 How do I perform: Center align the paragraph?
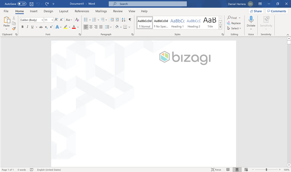coord(91,27)
